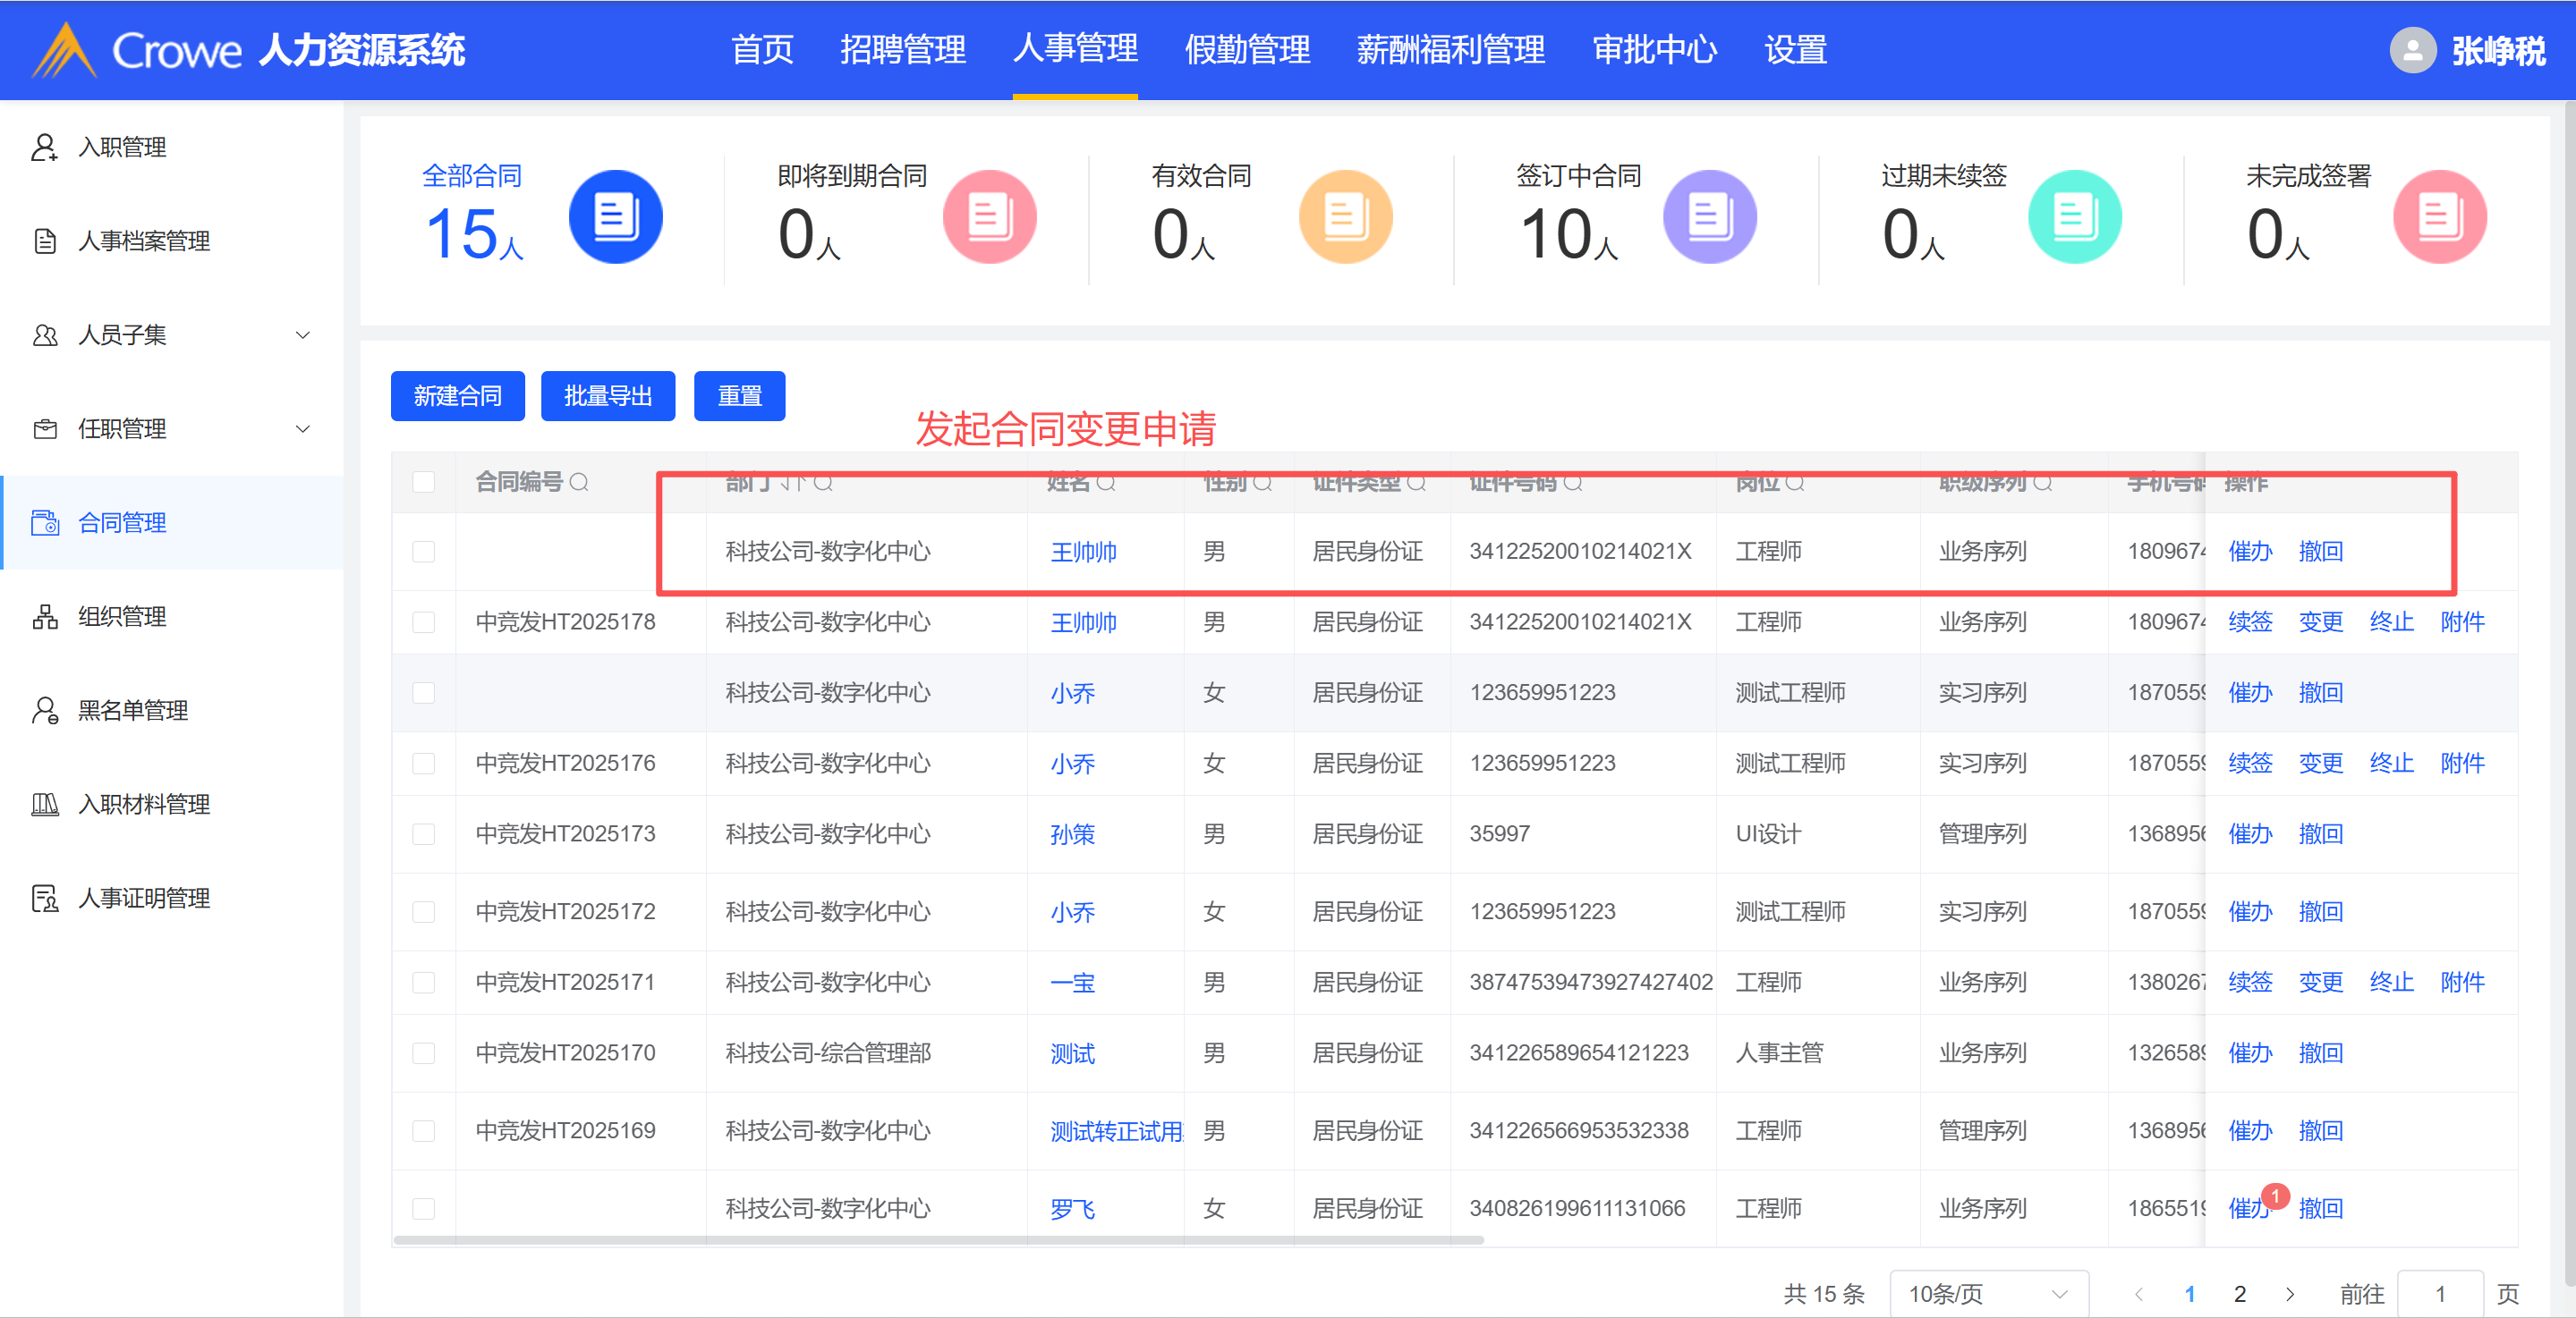
Task: Click the purple 签订中合同 icon
Action: pyautogui.click(x=1709, y=217)
